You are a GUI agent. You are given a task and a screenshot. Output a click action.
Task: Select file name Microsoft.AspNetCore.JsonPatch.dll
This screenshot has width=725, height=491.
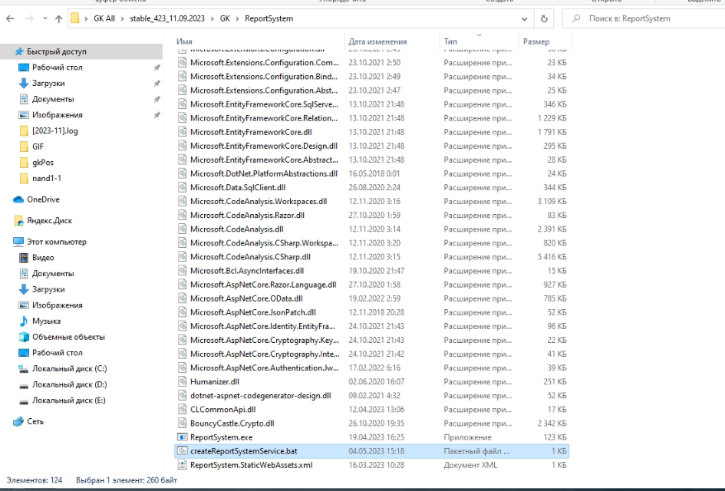pyautogui.click(x=253, y=312)
